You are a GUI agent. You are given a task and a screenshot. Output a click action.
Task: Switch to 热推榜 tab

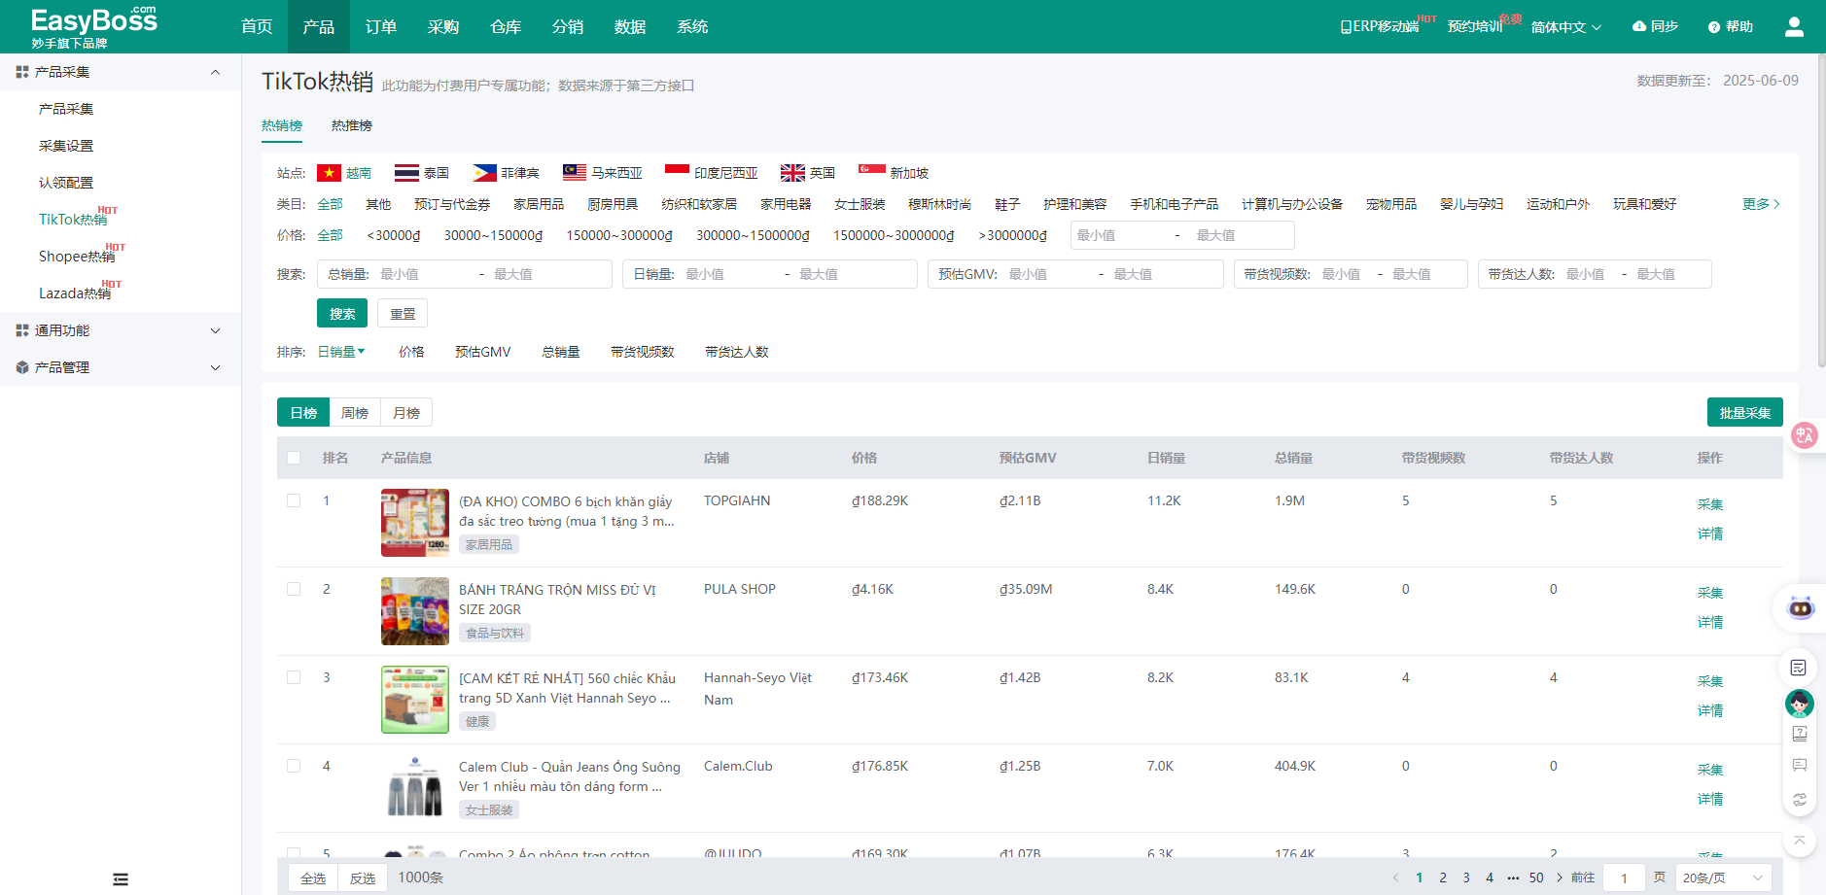click(x=352, y=125)
